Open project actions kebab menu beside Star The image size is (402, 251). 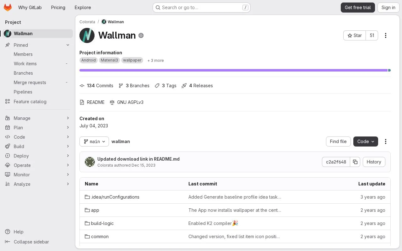386,35
